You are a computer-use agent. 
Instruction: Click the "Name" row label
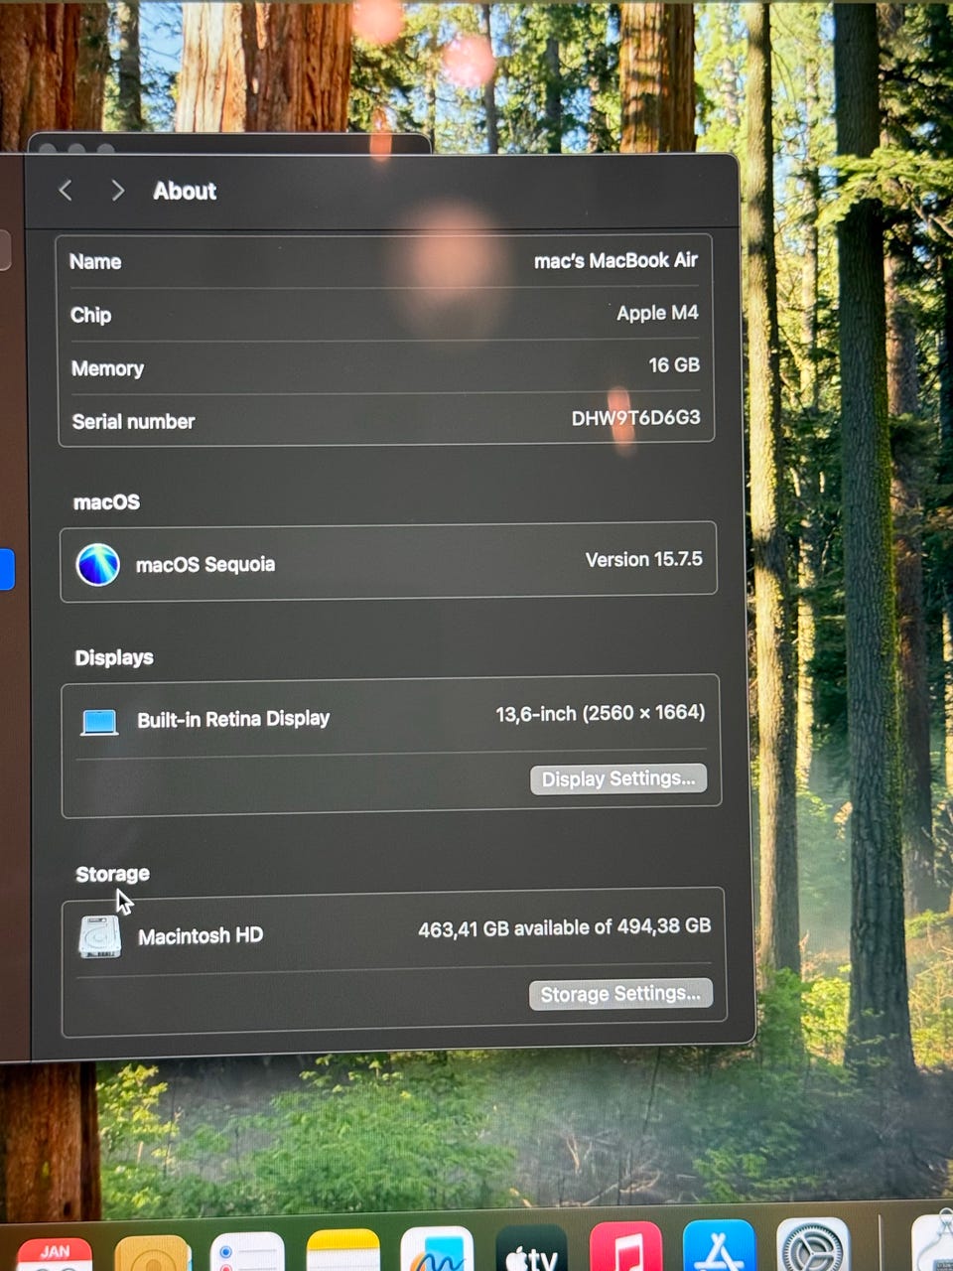click(x=95, y=262)
